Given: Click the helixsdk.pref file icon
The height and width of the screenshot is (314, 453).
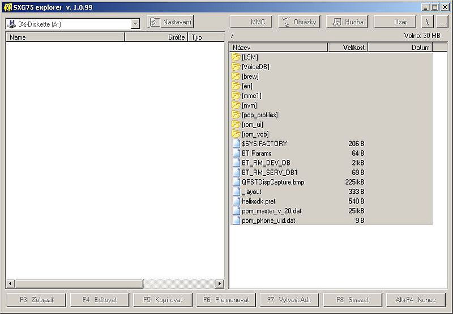Looking at the screenshot, I should coord(236,201).
